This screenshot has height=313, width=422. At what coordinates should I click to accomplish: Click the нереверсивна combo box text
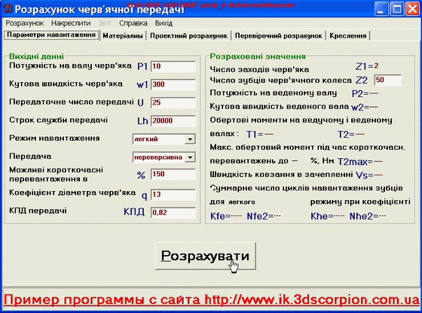[x=159, y=157]
